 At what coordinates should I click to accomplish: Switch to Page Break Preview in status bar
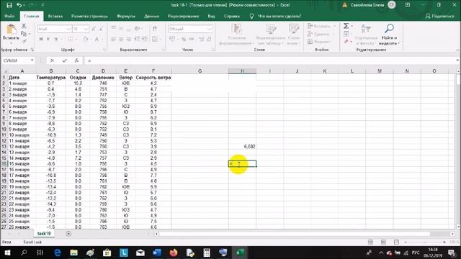click(396, 242)
